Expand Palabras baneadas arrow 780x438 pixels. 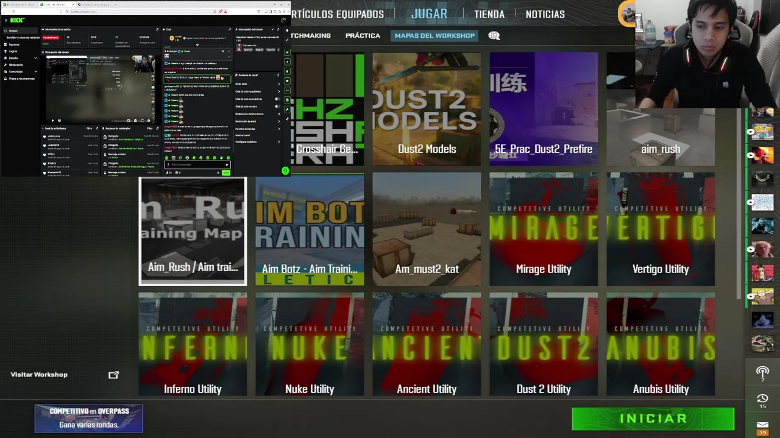[279, 129]
